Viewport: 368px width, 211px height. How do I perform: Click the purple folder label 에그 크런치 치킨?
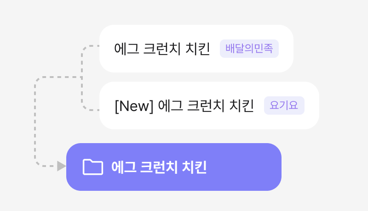(x=159, y=167)
